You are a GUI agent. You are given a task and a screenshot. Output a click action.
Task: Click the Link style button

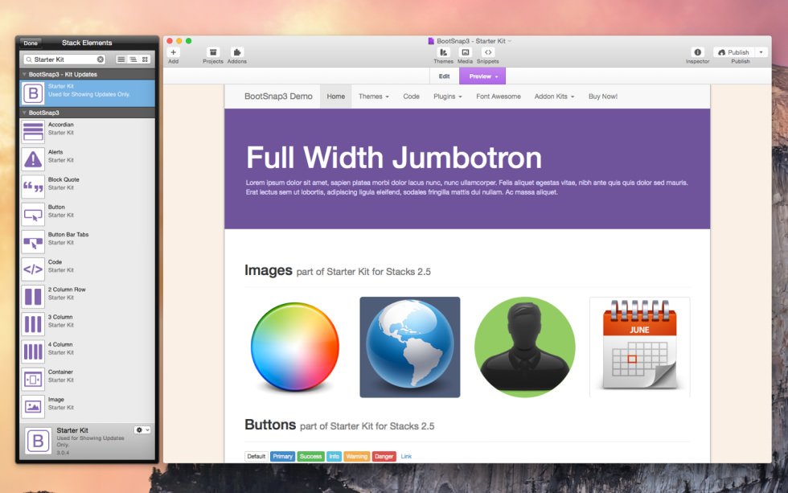click(x=406, y=456)
